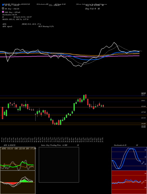Open the empty Intra Day Trading Price panel
Screen dimensions: 147x194
59,165
